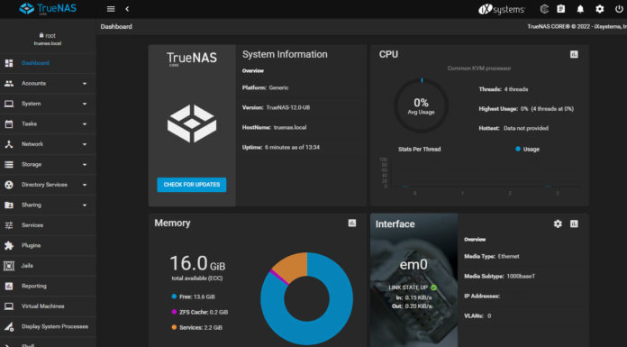Viewport: 627px width, 347px height.
Task: Expand the System menu arrow
Action: coord(85,104)
